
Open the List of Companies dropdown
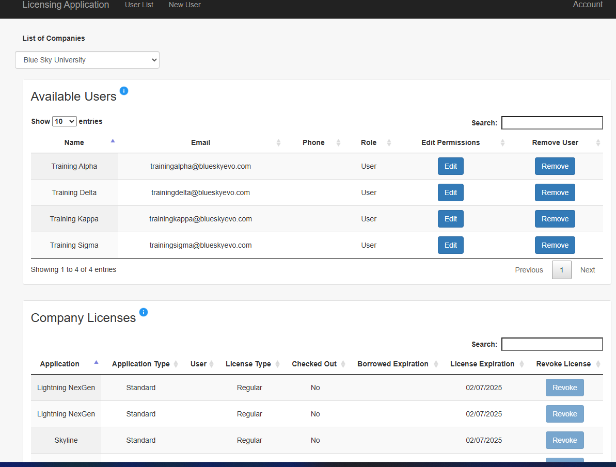coord(87,60)
